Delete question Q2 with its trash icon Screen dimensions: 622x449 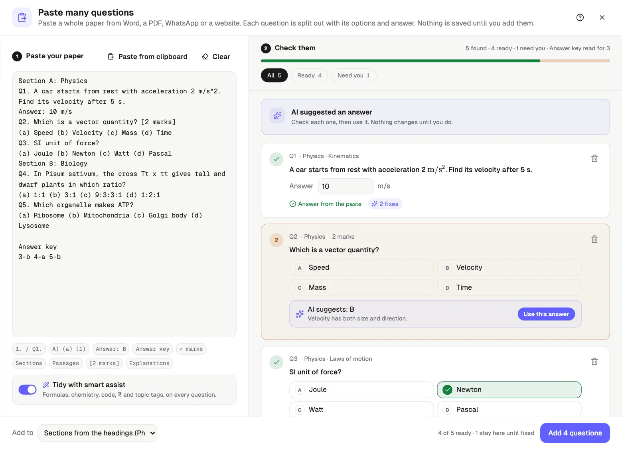pos(594,239)
